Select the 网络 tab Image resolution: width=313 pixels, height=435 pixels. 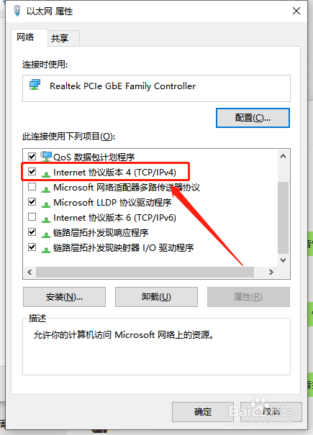click(x=25, y=37)
